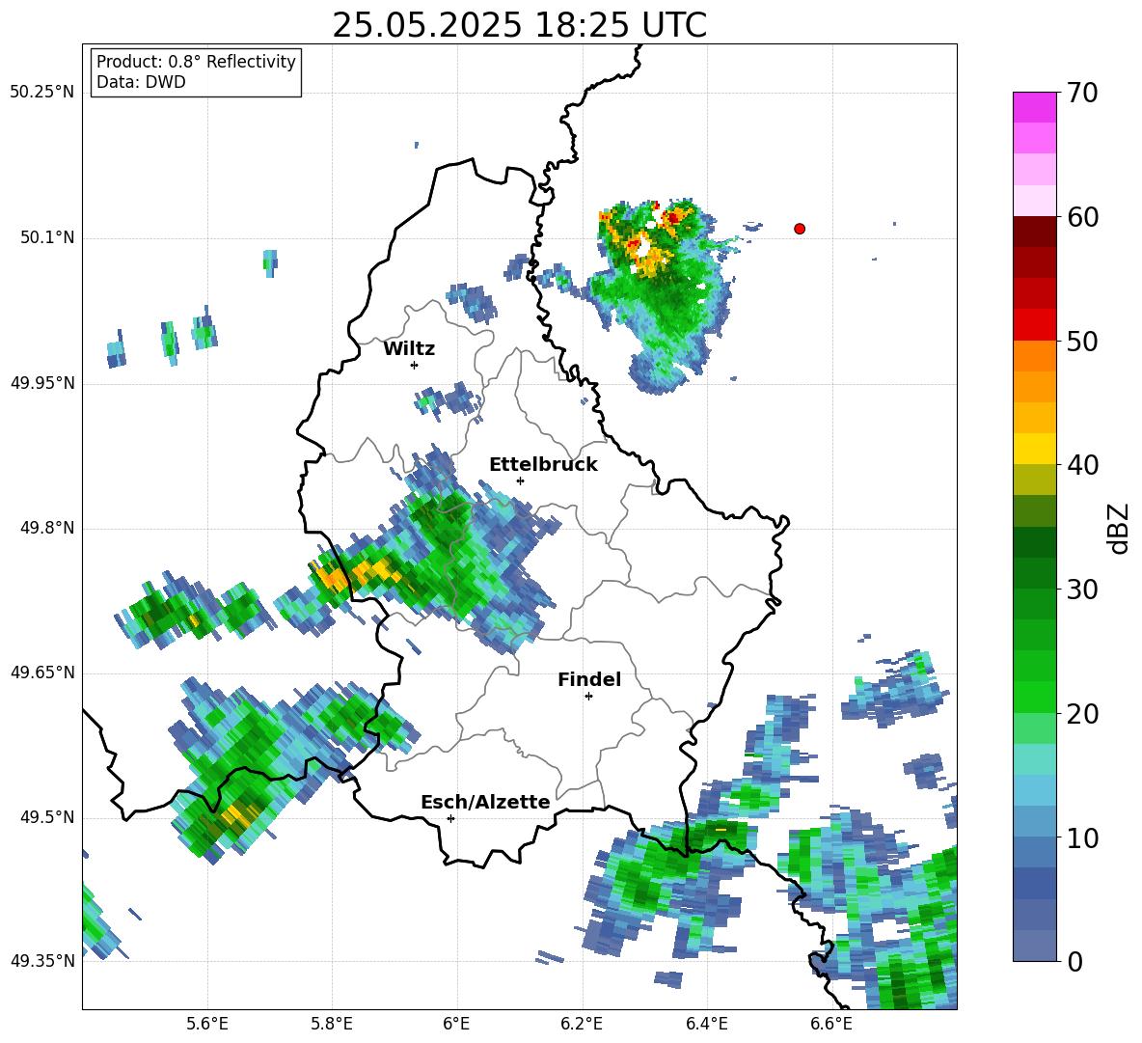
Task: Click the Esch/Alzette station cross marker
Action: (x=450, y=818)
